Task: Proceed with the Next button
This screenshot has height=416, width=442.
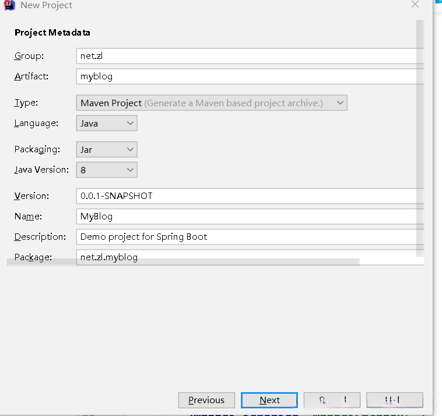Action: click(269, 400)
